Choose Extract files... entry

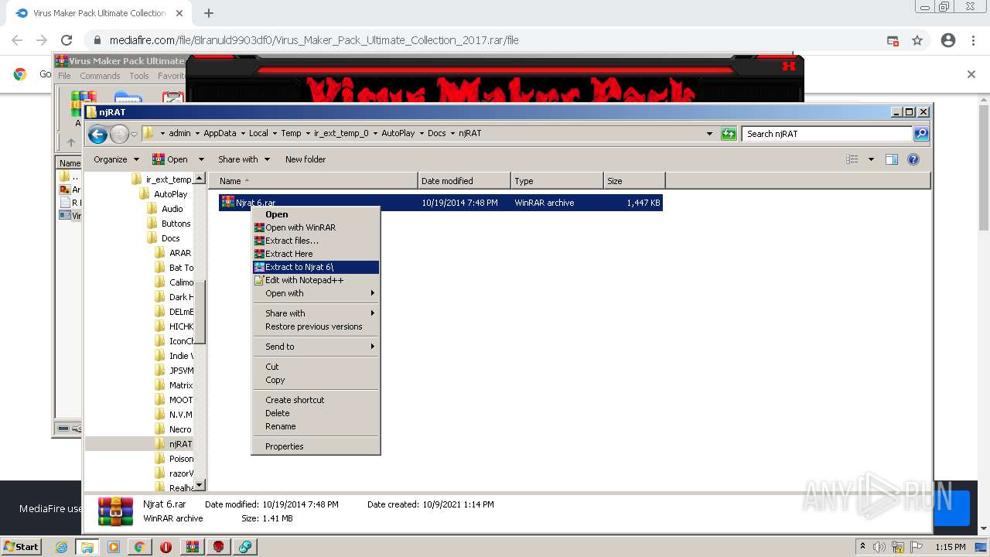pos(316,241)
